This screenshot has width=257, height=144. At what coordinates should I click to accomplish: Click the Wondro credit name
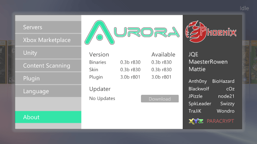point(226,111)
